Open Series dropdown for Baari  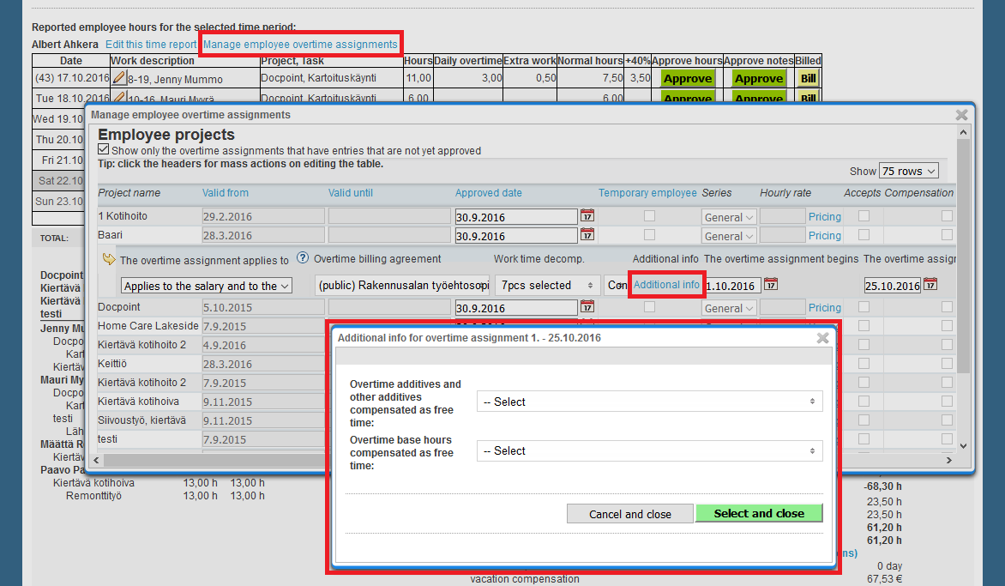(729, 236)
